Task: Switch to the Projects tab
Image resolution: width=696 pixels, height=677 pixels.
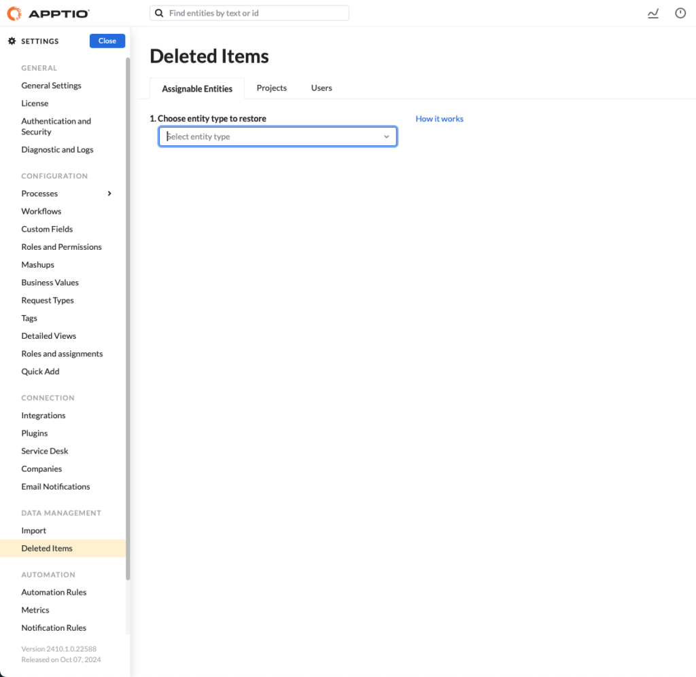Action: [x=272, y=88]
